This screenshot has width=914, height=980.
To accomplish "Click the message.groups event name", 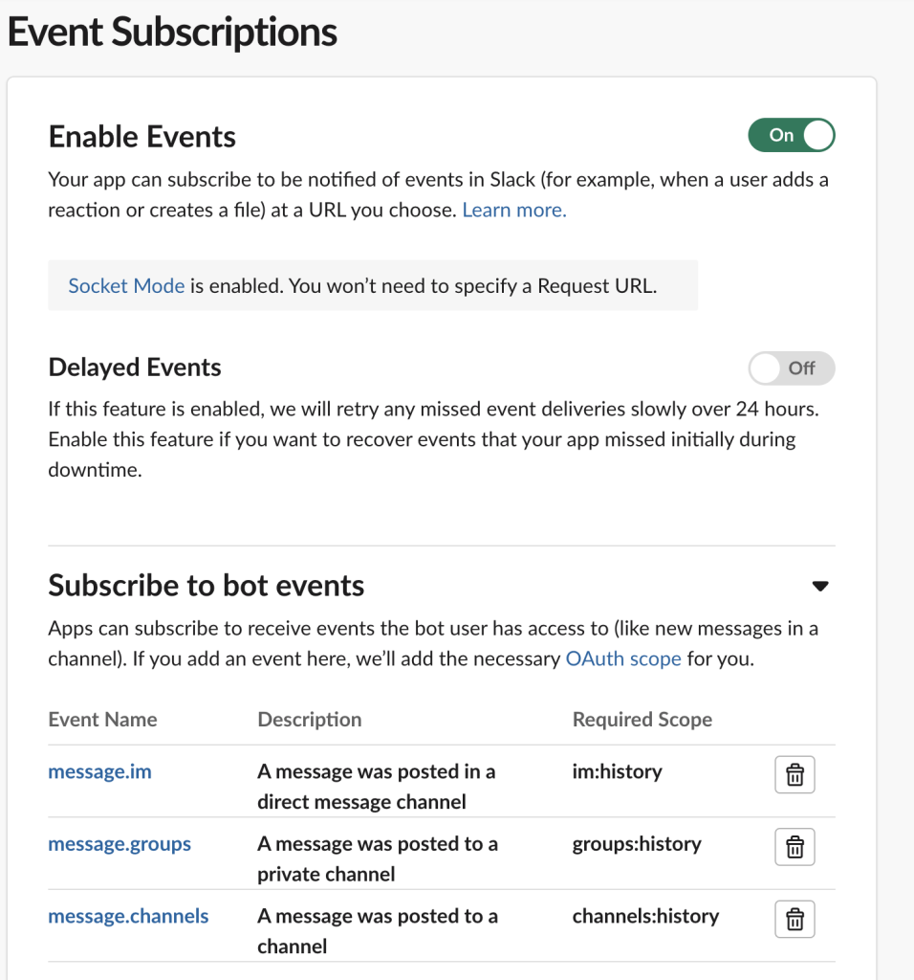I will tap(120, 844).
